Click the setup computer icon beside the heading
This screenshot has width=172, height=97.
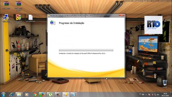pyautogui.click(x=53, y=23)
